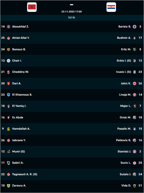Click the club crest next to Grbic I. (G)

pyautogui.click(x=135, y=61)
